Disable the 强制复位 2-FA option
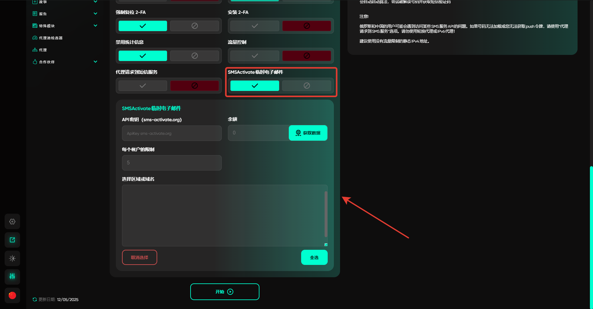Screen dimensions: 593x309 tap(194, 26)
